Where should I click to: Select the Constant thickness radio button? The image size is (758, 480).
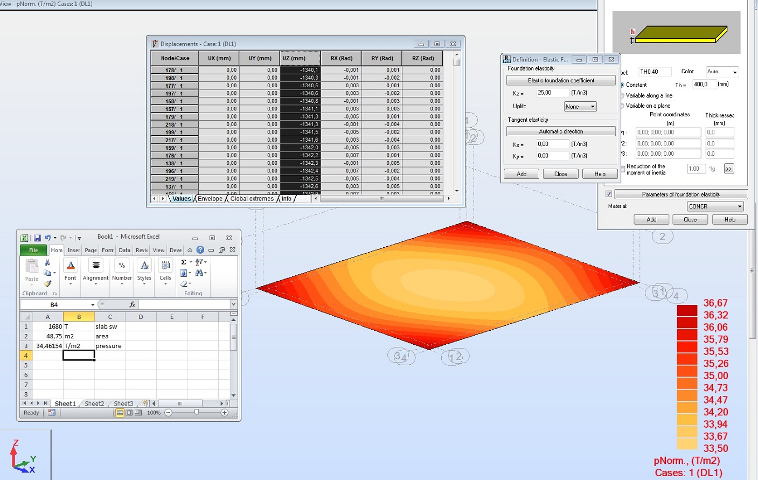point(622,85)
